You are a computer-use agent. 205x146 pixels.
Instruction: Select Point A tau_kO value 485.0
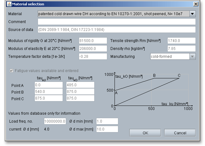coord(80,85)
